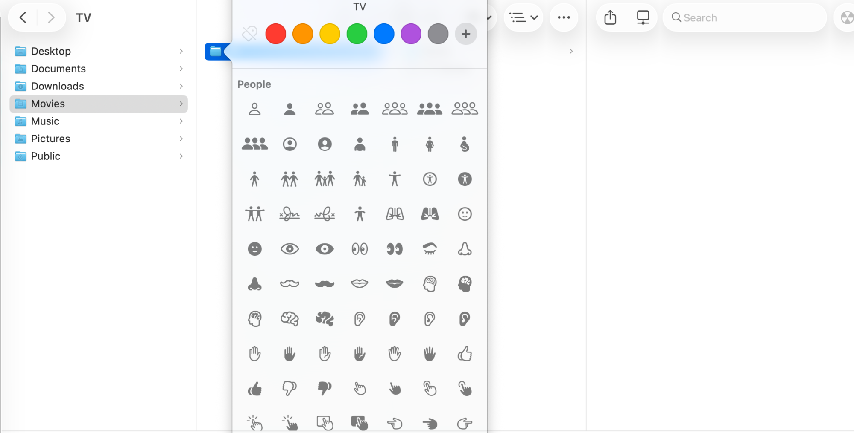854x433 pixels.
Task: Pick the outlined accessibility circle symbol
Action: [x=430, y=179]
